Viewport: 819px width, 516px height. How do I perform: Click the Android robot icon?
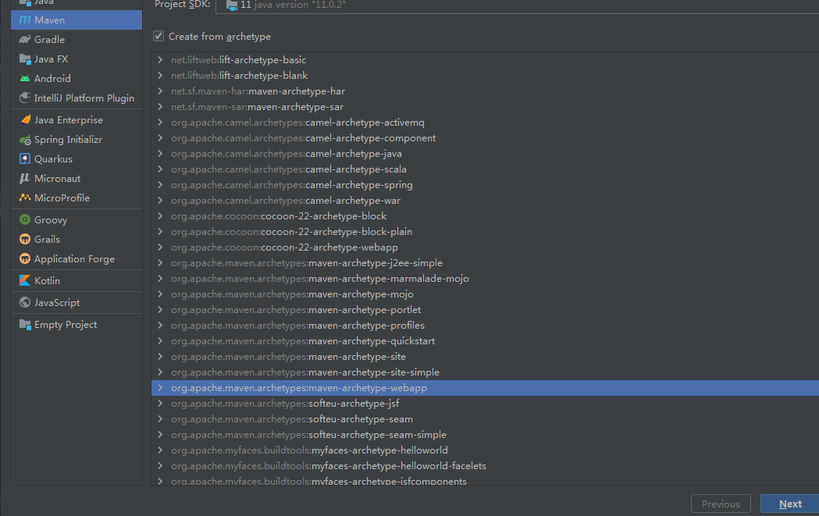pyautogui.click(x=24, y=78)
